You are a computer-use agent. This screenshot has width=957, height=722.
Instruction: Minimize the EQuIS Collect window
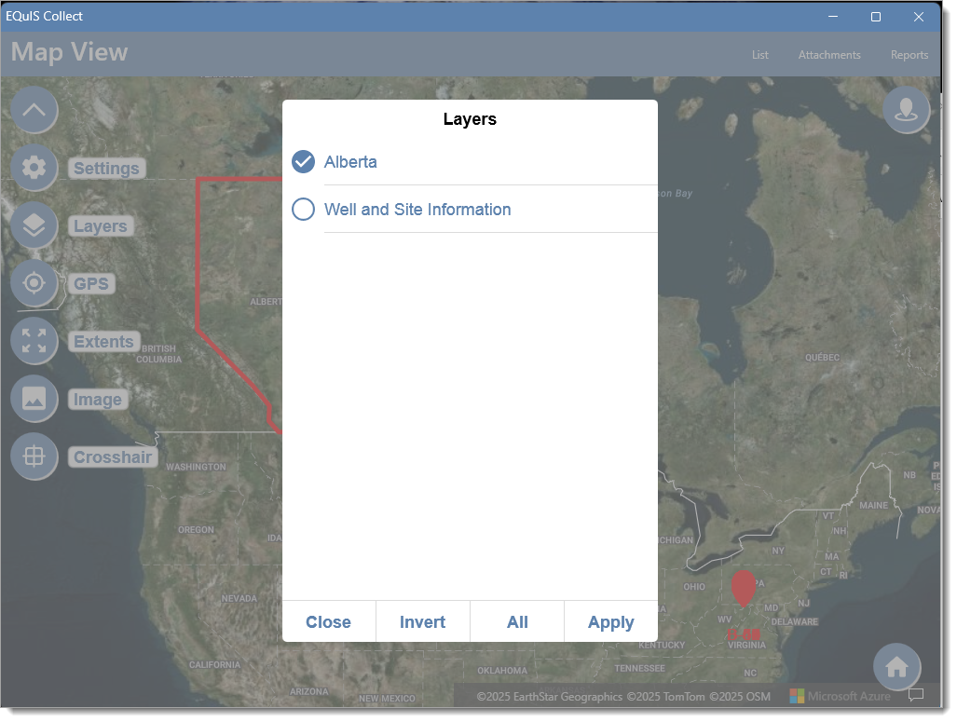(x=833, y=17)
